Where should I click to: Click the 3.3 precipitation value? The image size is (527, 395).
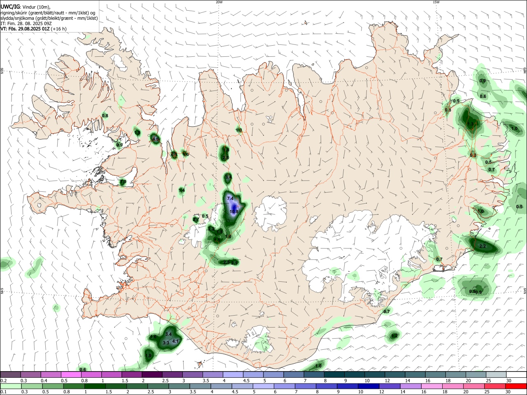(x=166, y=342)
